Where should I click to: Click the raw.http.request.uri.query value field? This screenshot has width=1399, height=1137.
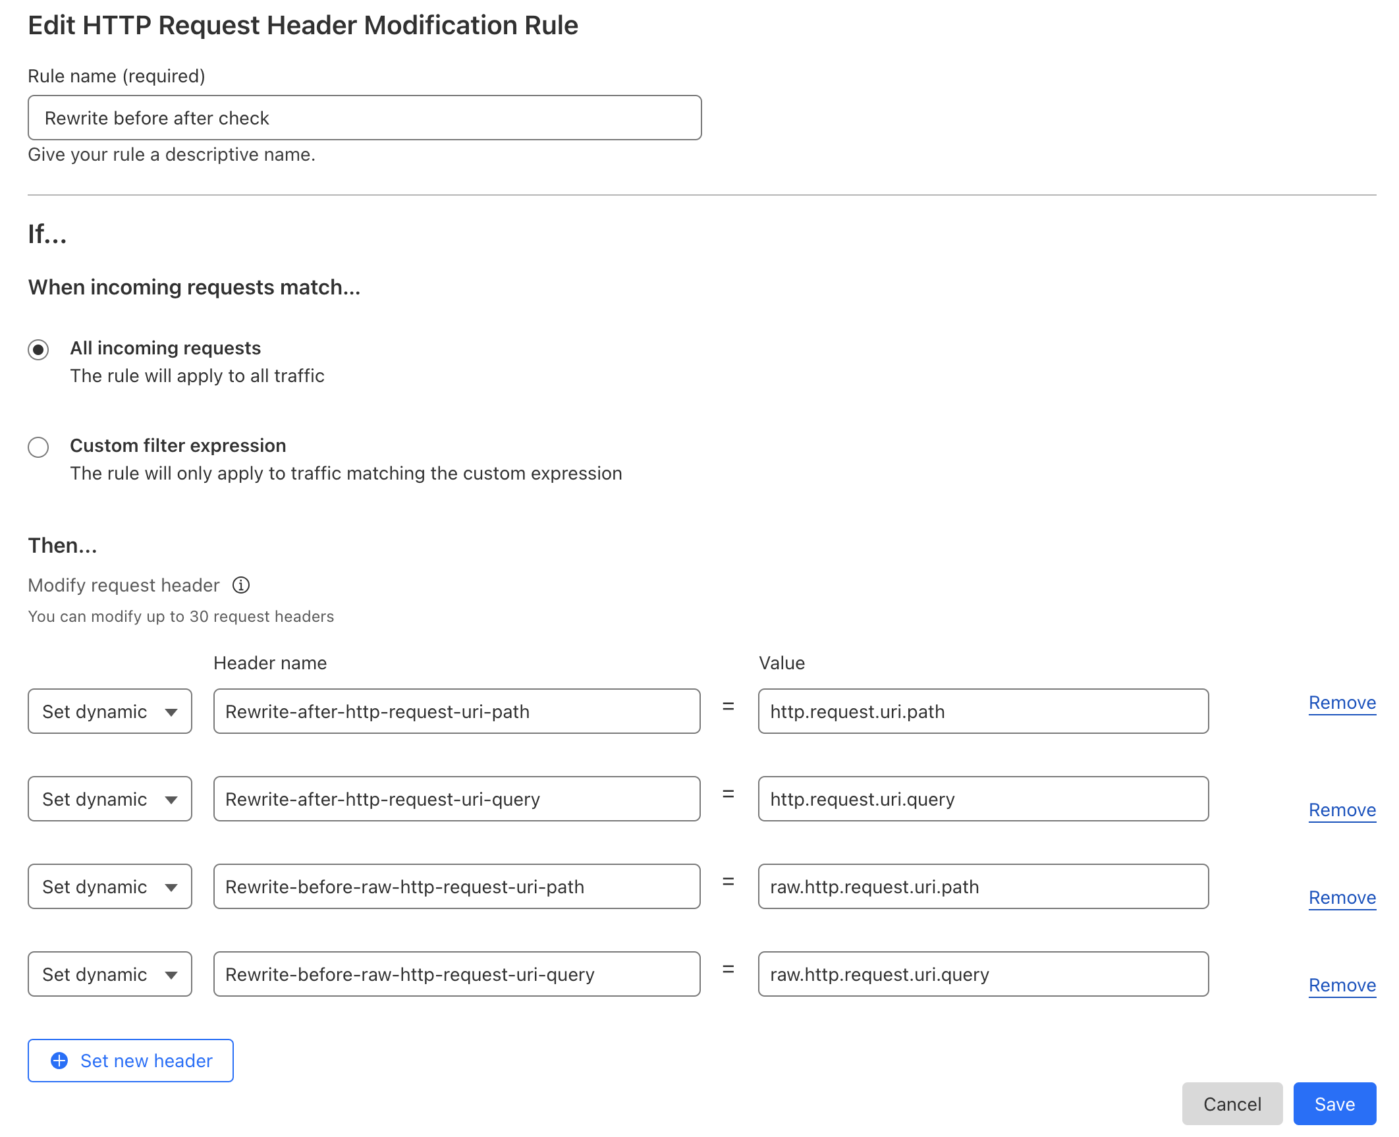pos(983,974)
